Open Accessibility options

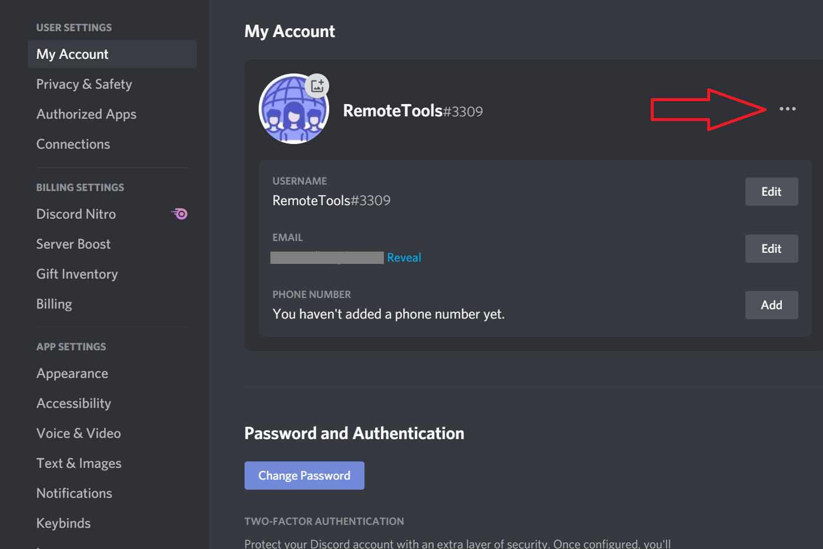click(73, 403)
